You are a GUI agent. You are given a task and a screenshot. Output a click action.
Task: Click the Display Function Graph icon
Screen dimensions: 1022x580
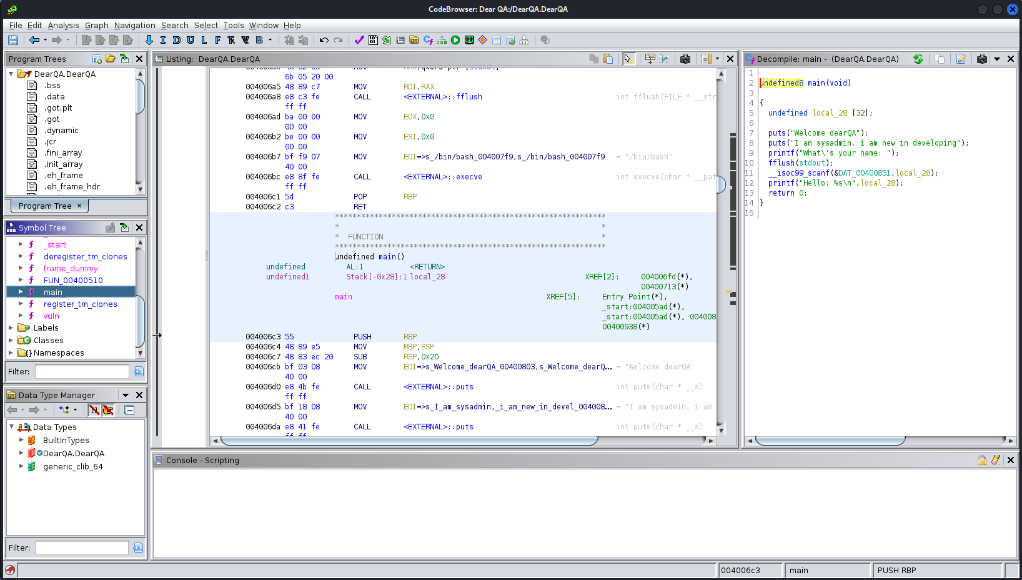pyautogui.click(x=442, y=40)
